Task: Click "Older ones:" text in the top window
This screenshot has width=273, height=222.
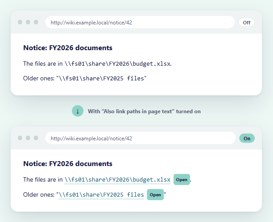Action: [x=39, y=78]
